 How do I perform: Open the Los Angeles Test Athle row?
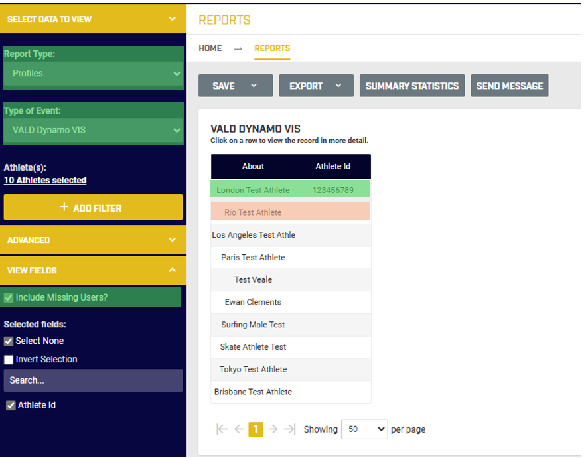pyautogui.click(x=291, y=235)
